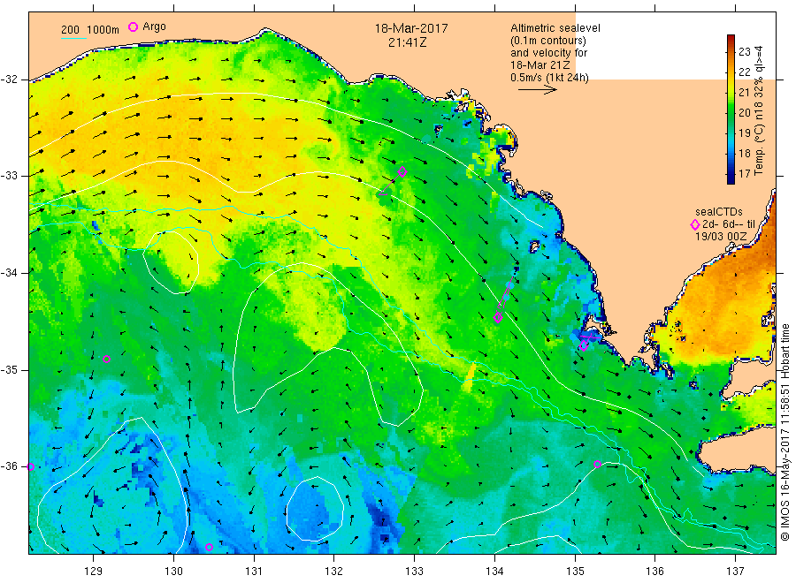This screenshot has height=583, width=796.
Task: Click the longitude axis label 133
Action: click(x=414, y=572)
